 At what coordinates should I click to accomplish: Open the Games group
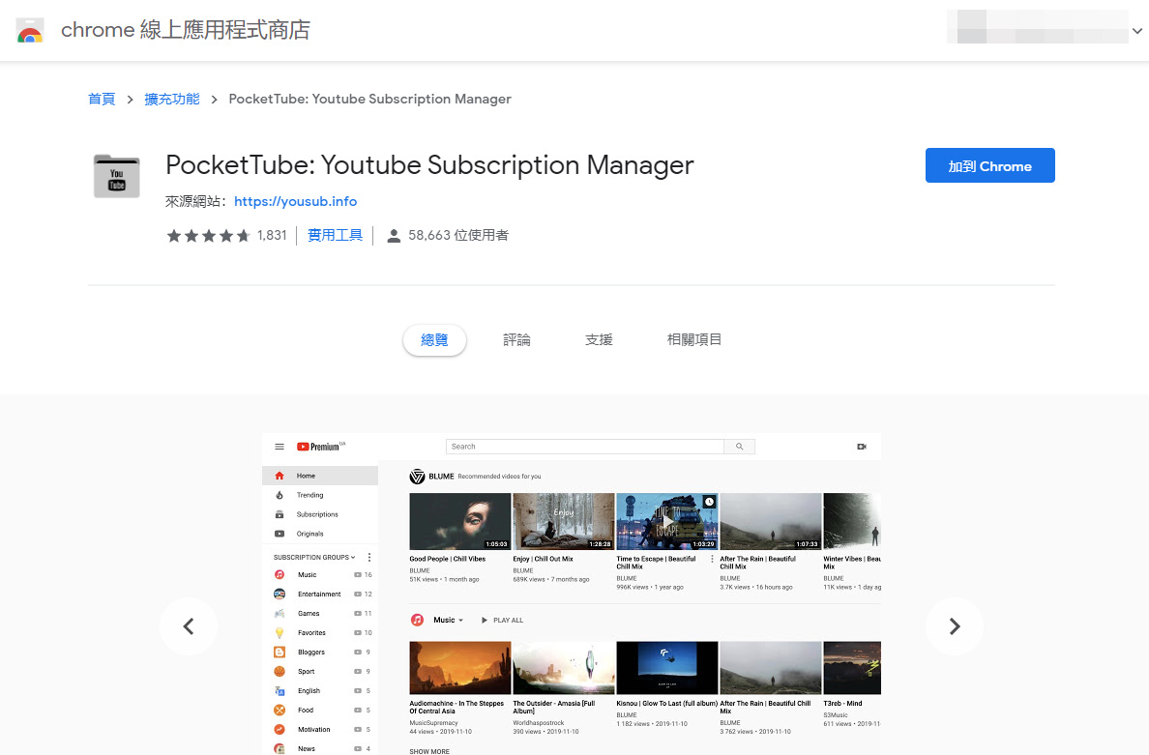click(320, 614)
